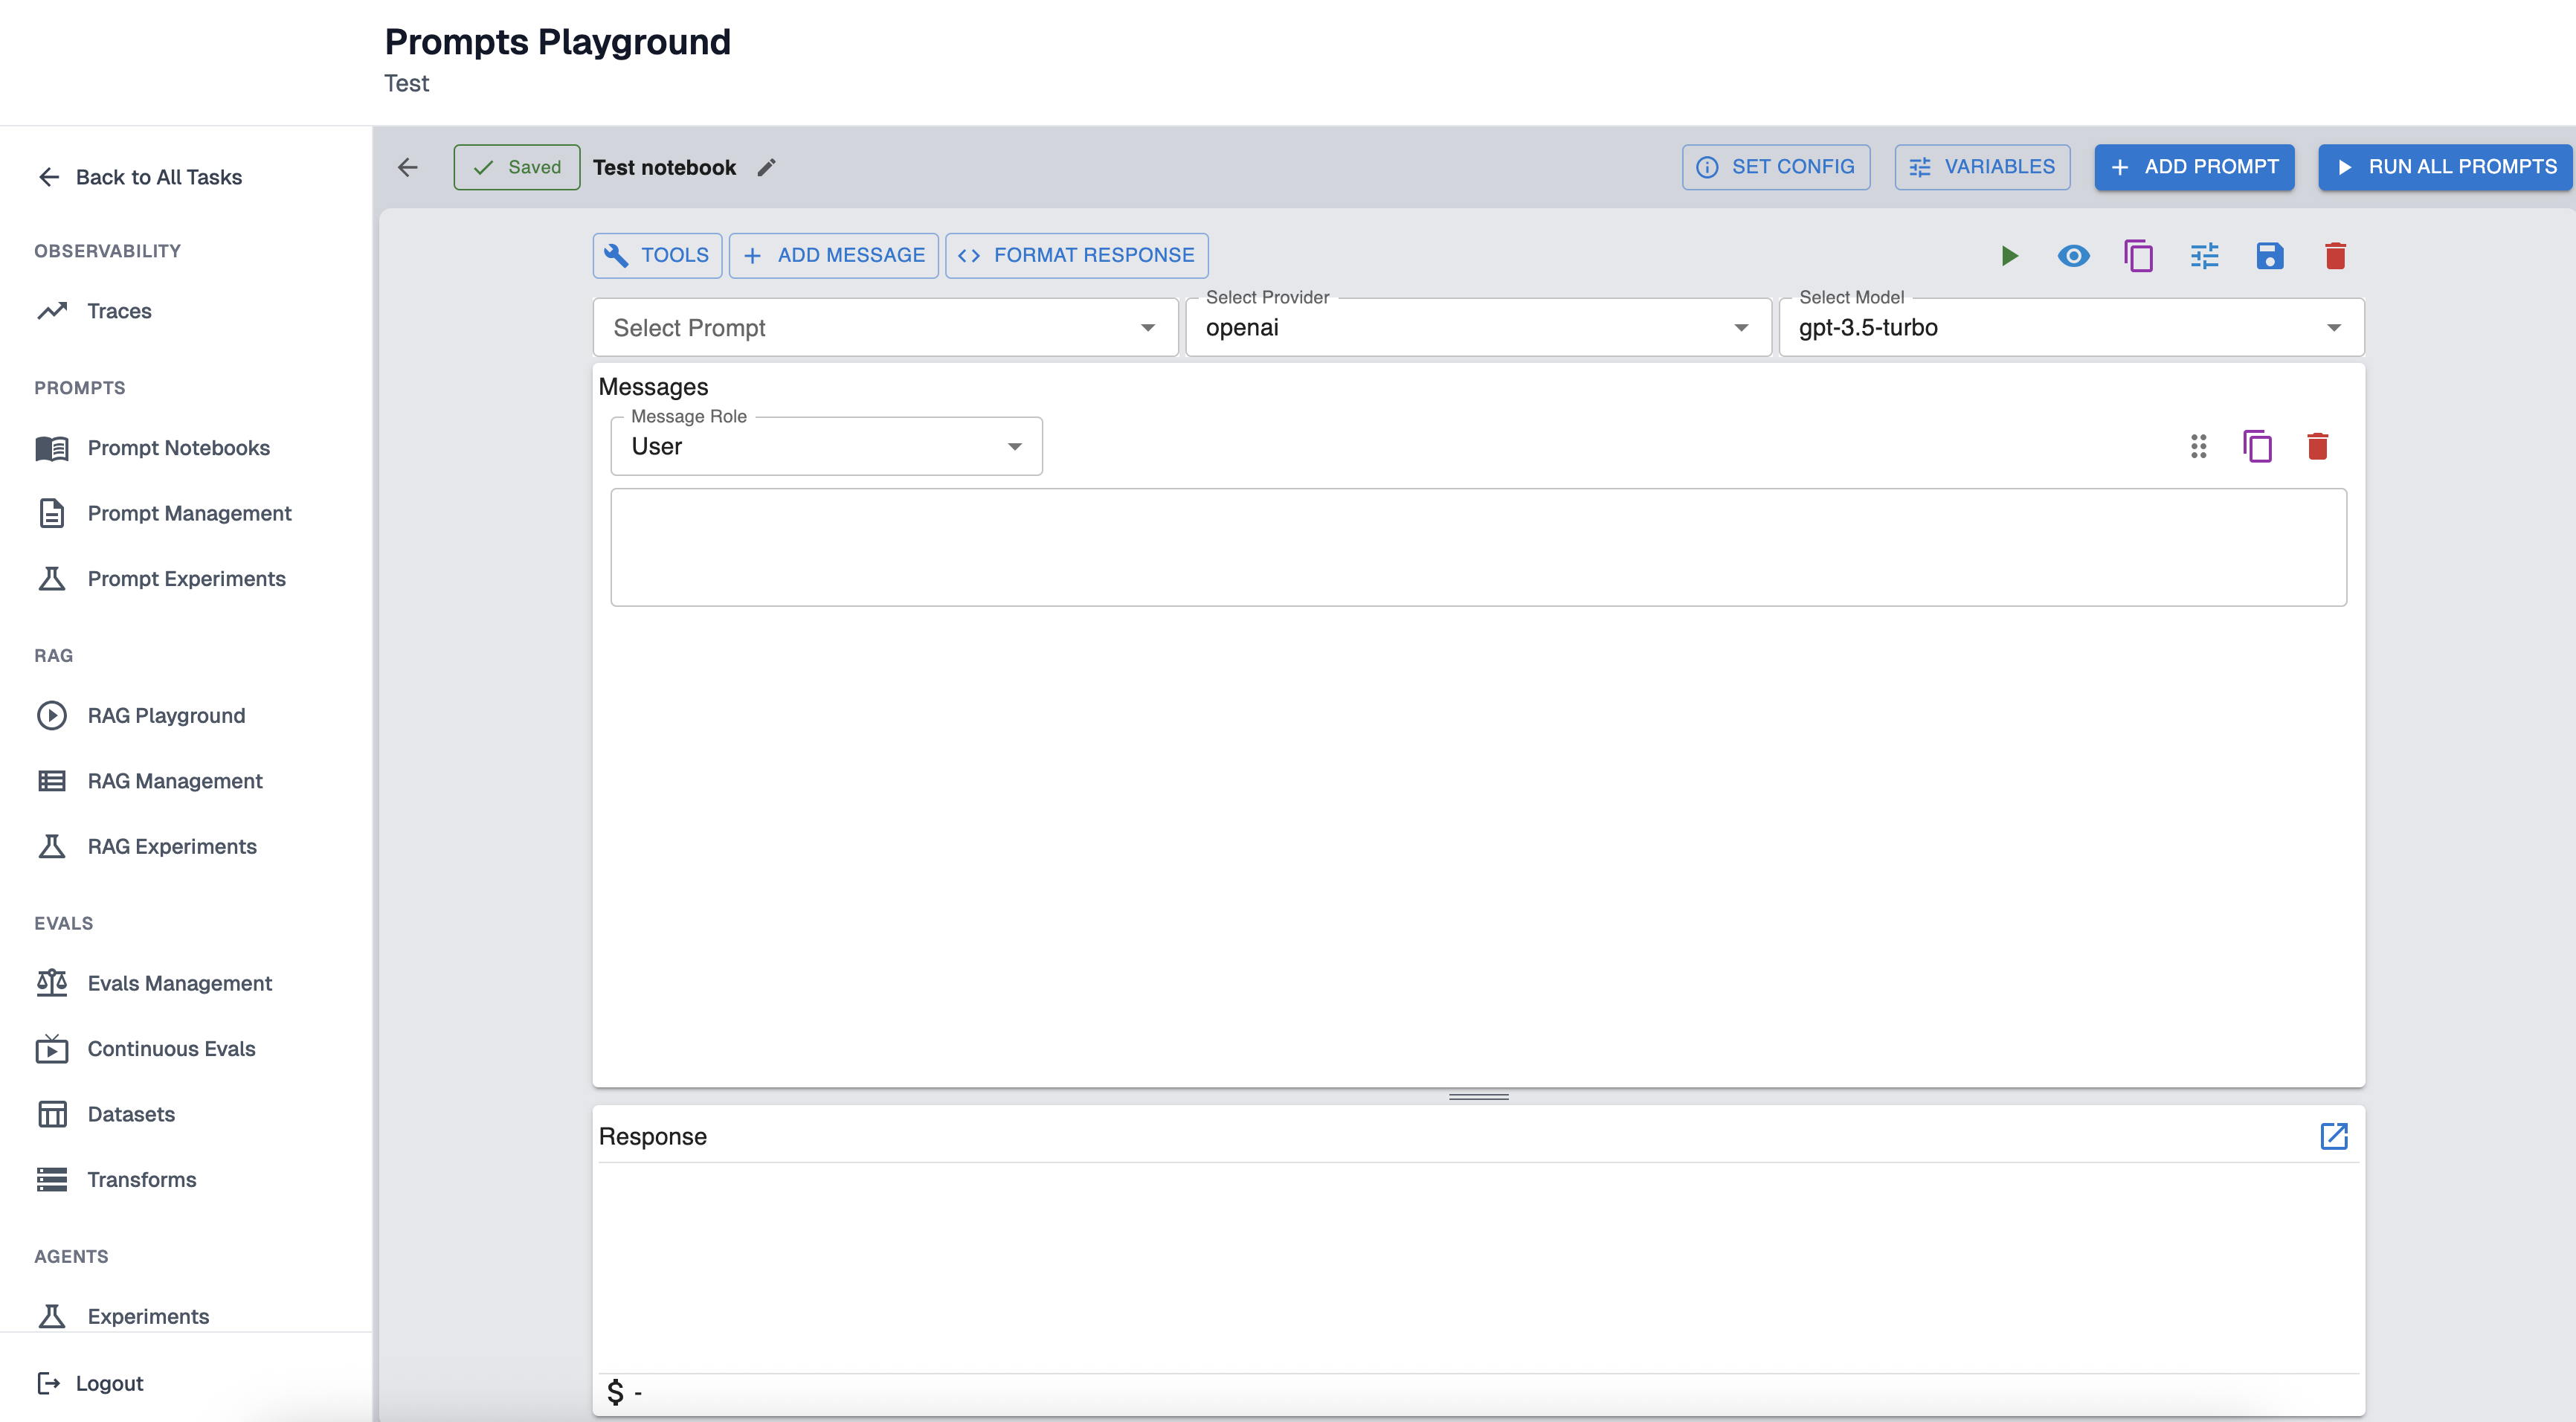2576x1422 pixels.
Task: Grab the message drag handle dots
Action: pos(2198,446)
